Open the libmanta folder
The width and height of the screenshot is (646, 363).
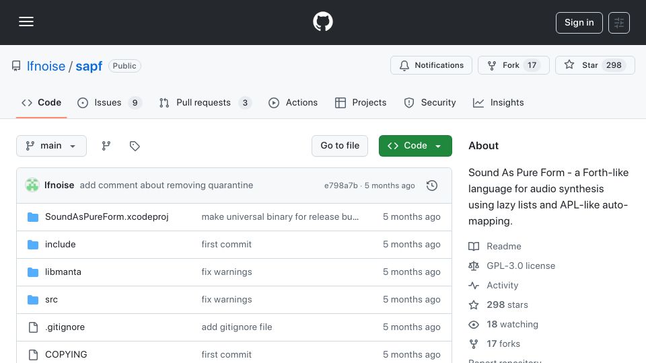[63, 272]
